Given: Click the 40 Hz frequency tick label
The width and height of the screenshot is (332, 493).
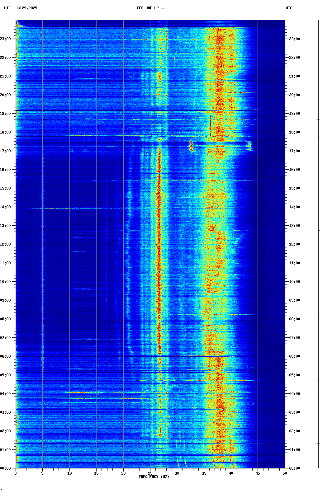Looking at the screenshot, I should [x=231, y=473].
